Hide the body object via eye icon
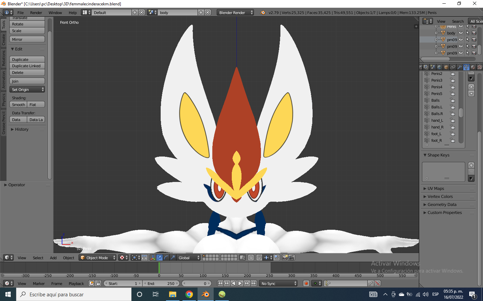The image size is (483, 301). (461, 33)
